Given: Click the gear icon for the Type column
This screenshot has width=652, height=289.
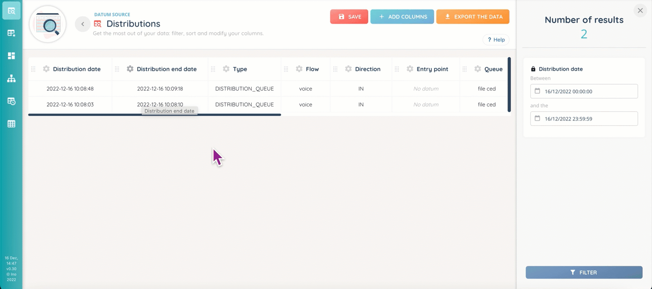Looking at the screenshot, I should (x=226, y=69).
